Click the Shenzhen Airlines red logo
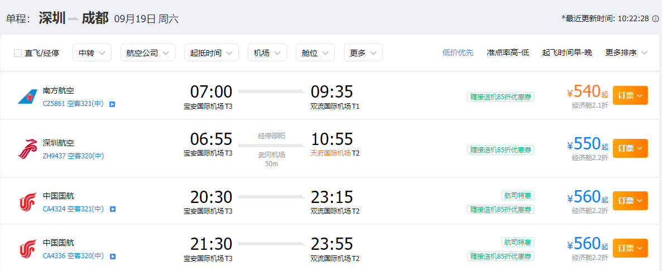 coord(27,149)
